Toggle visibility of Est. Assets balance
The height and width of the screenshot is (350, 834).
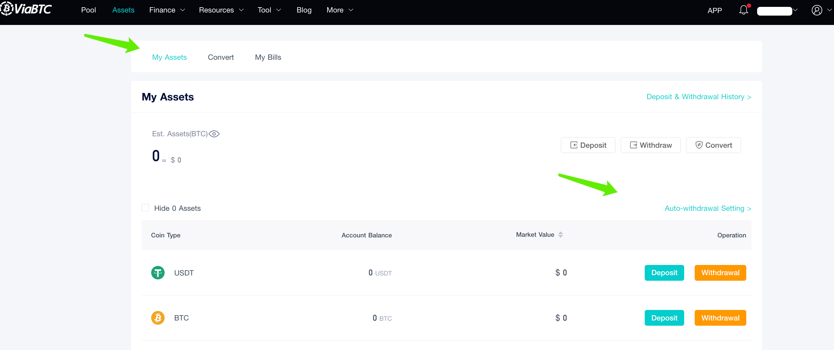[x=214, y=134]
